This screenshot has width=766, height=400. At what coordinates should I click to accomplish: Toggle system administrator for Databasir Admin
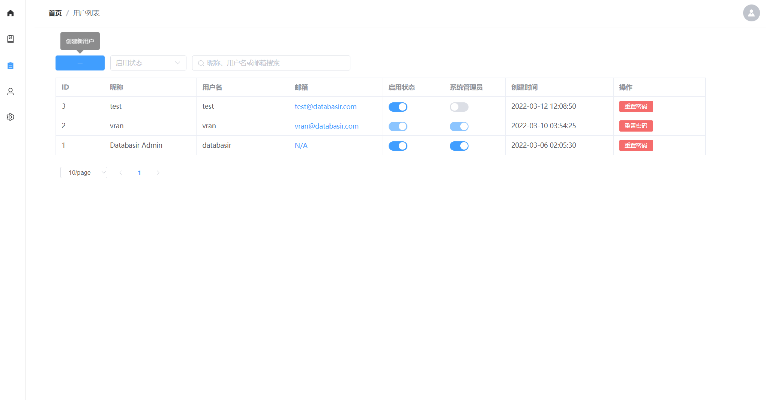459,146
